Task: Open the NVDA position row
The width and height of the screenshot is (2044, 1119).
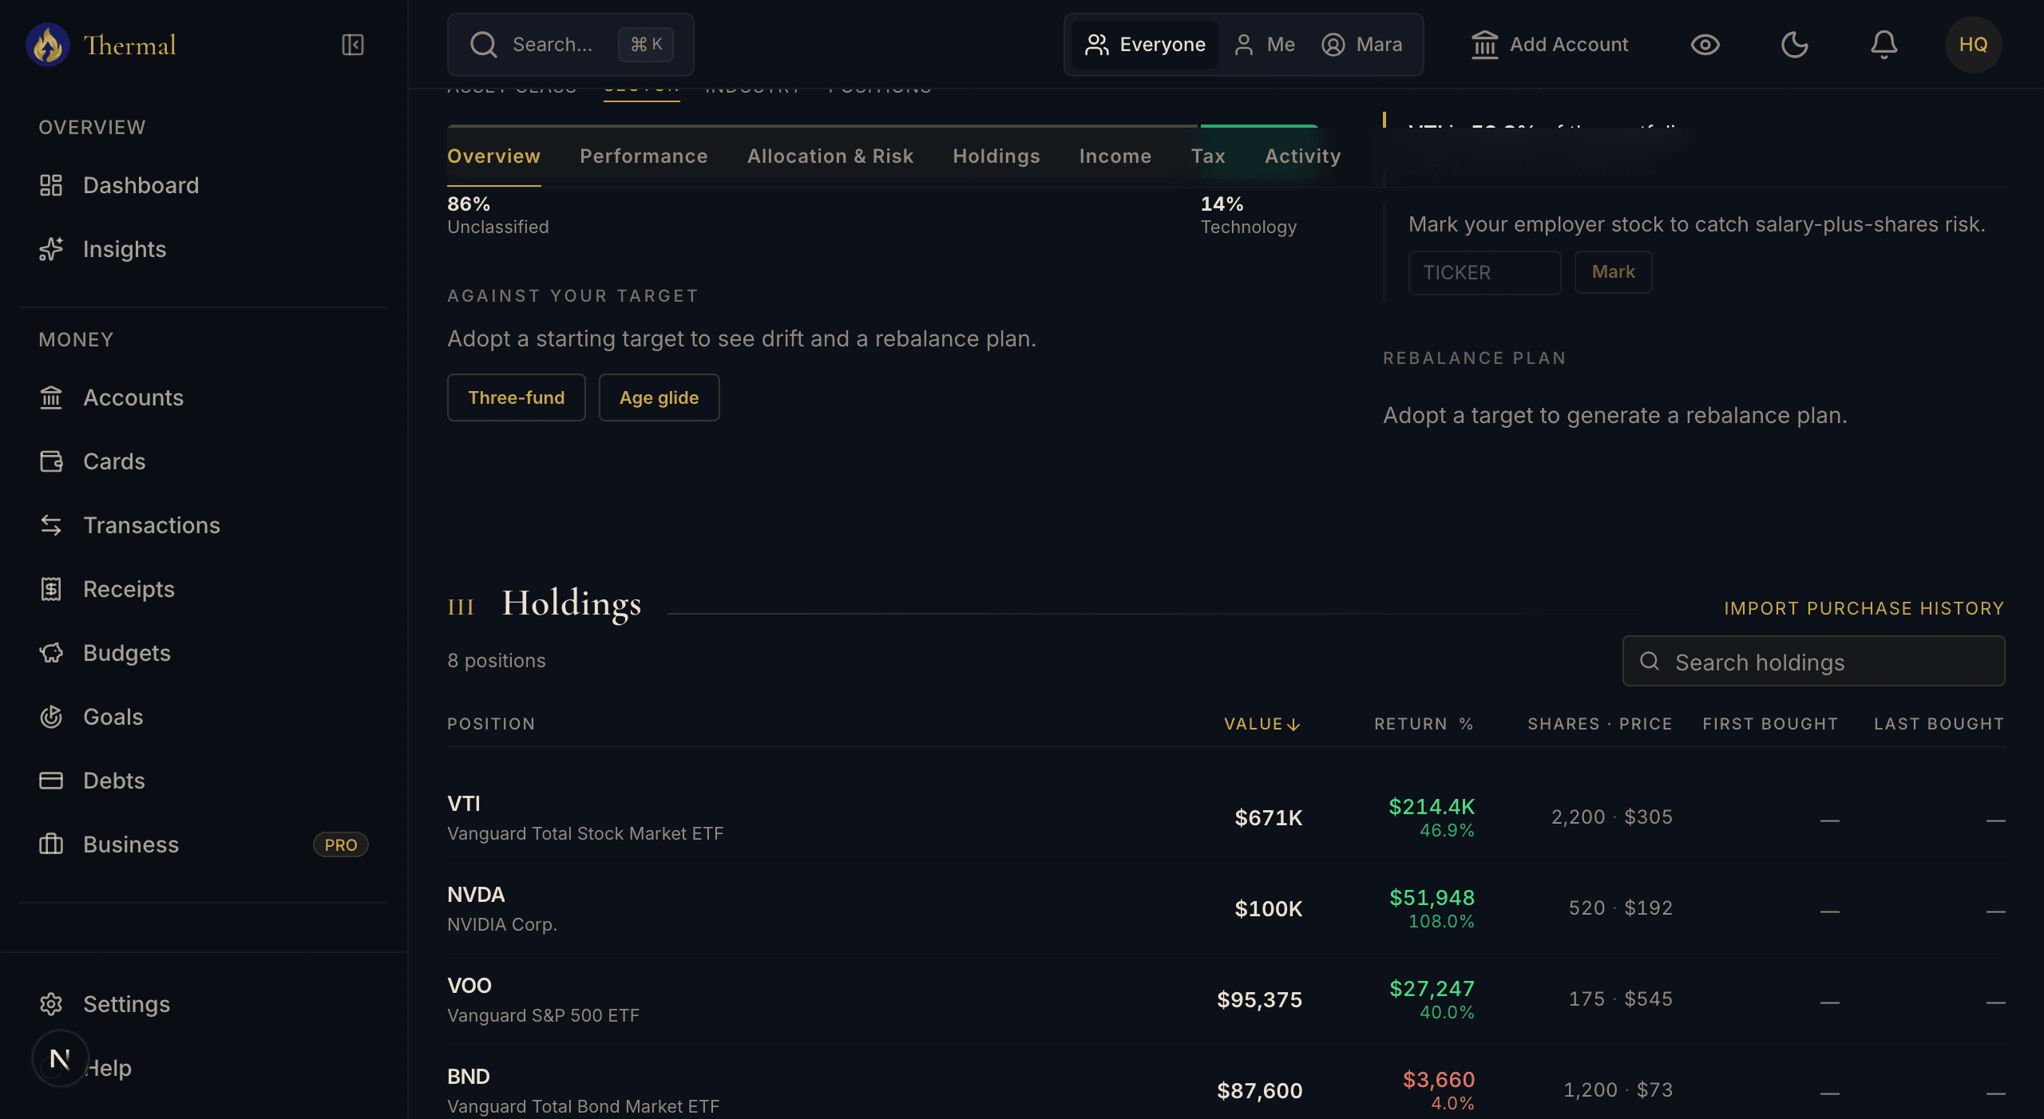Action: tap(1226, 908)
